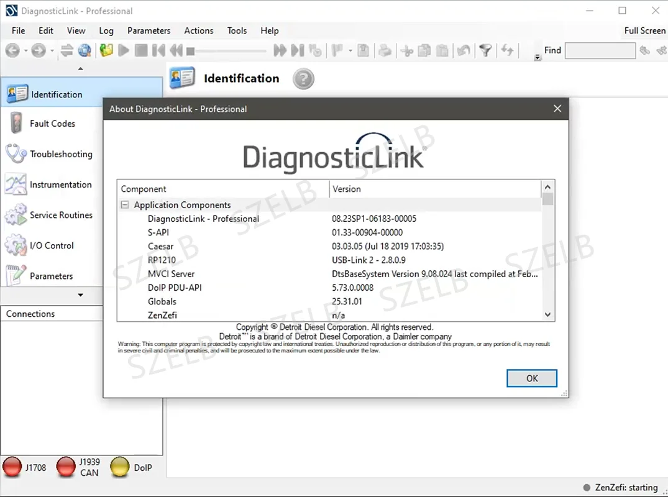668x497 pixels.
Task: Click the components list scrollbar thumb
Action: pos(548,199)
